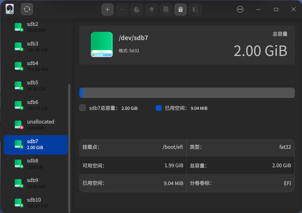Click the plus (create partition) toolbar button

pyautogui.click(x=108, y=9)
